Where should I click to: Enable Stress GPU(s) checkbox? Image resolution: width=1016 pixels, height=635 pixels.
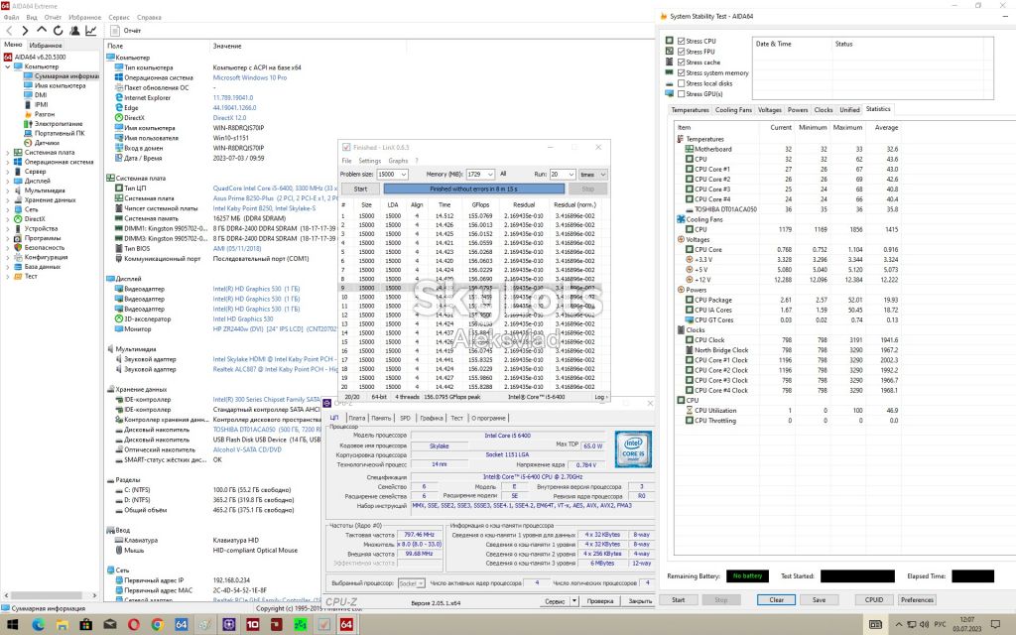tap(681, 94)
